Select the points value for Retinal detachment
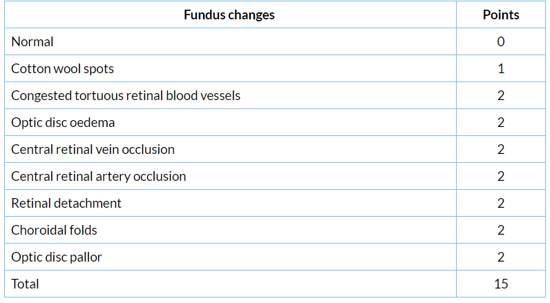 [501, 203]
